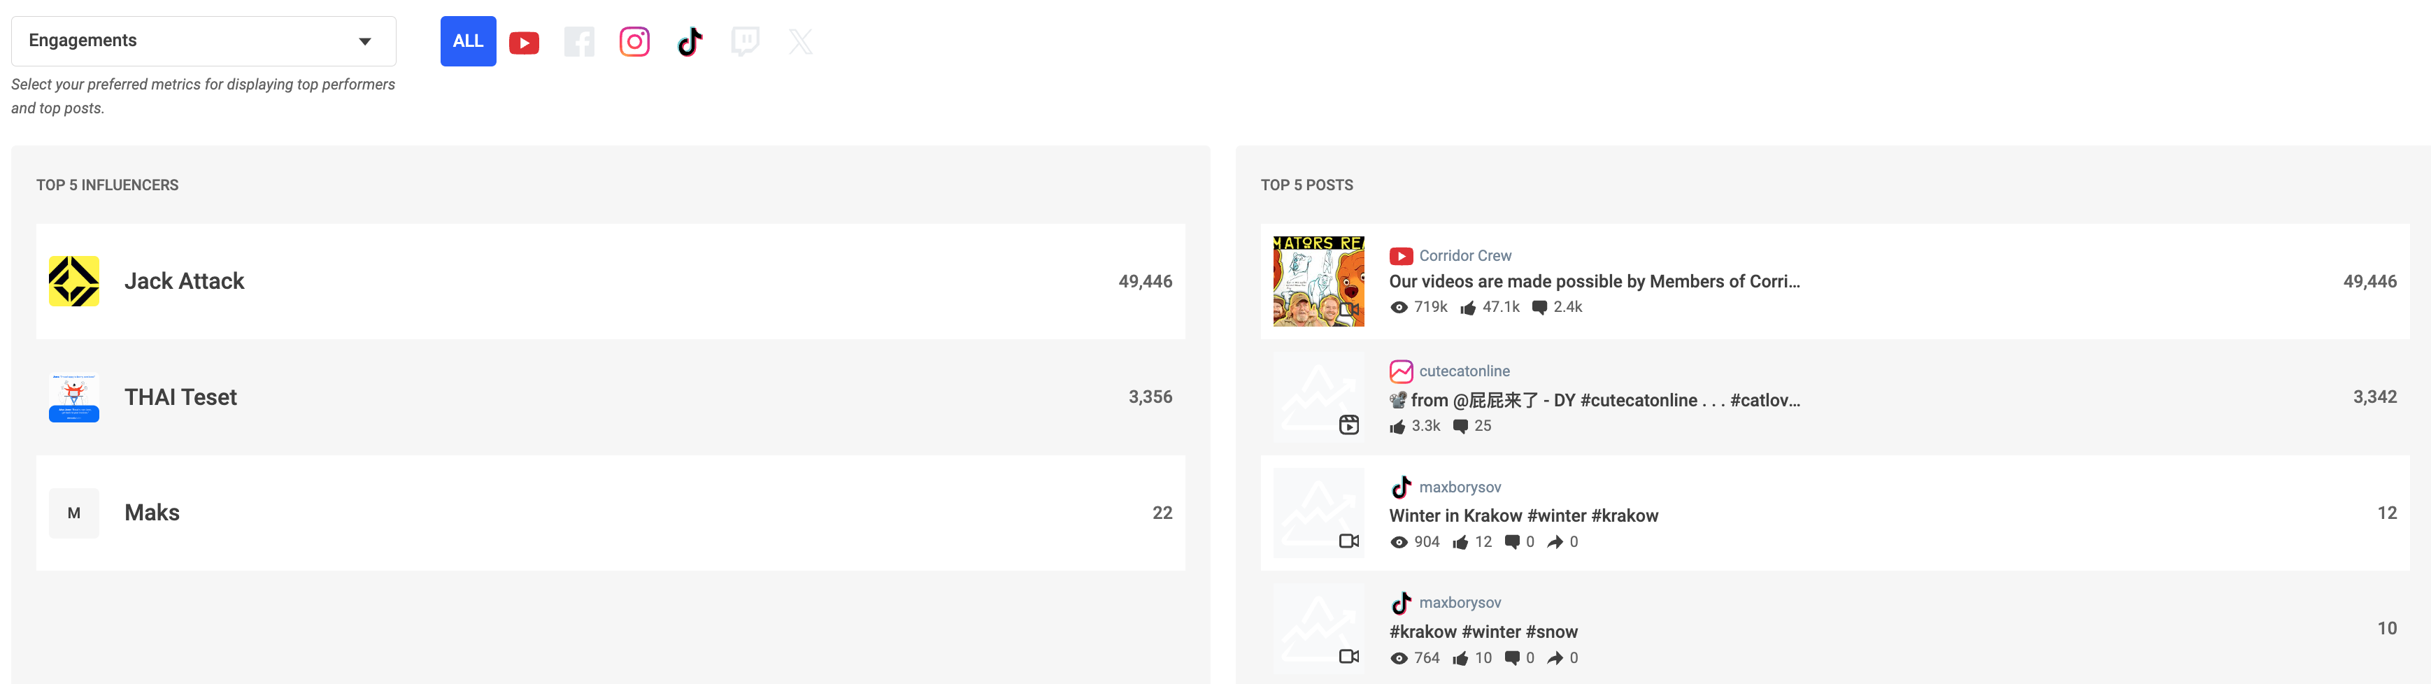Open Winter in Krakow post title

pos(1523,516)
